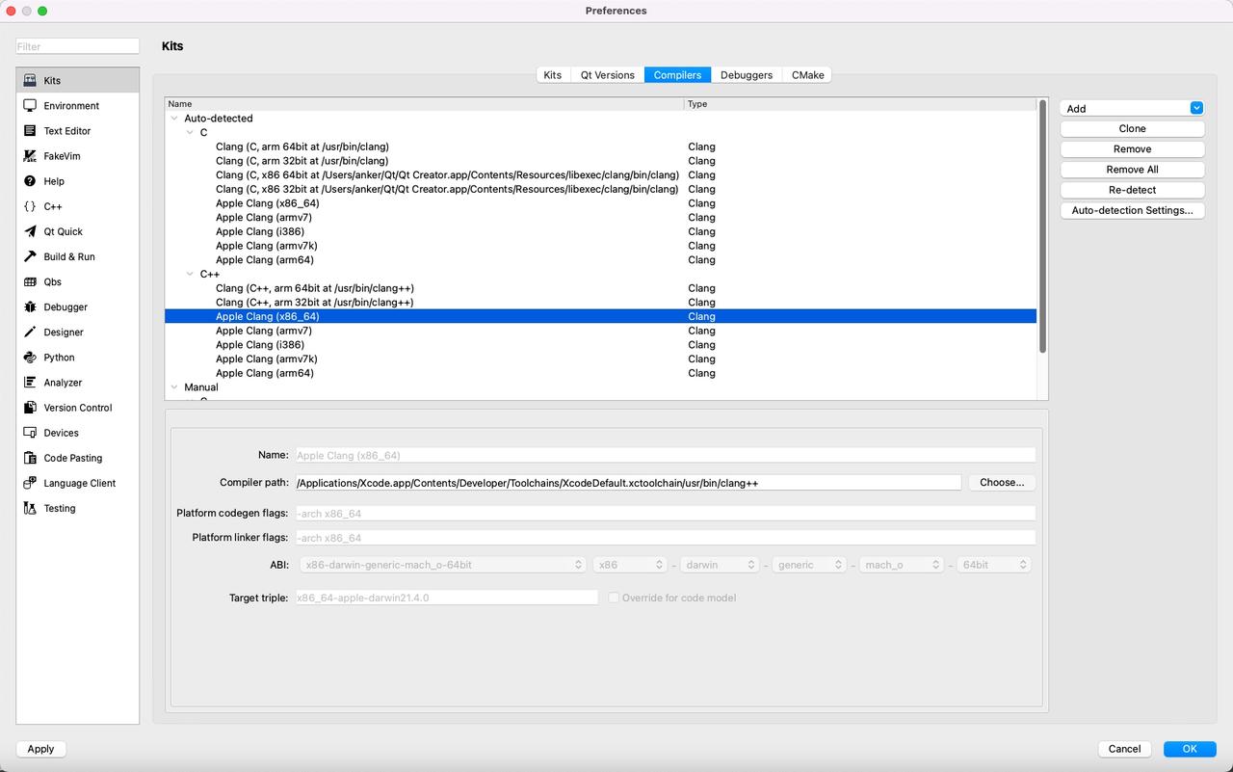This screenshot has height=772, width=1233.
Task: Open the darwin OS dropdown
Action: point(720,565)
